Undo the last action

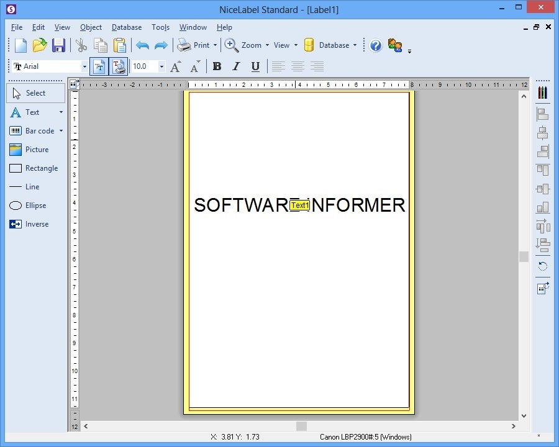(x=142, y=45)
